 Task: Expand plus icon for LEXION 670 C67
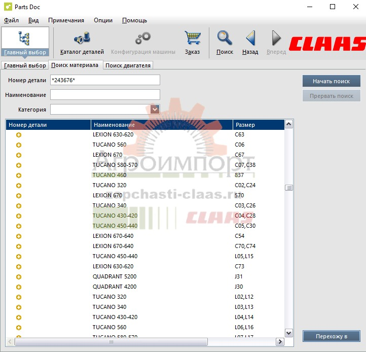pyautogui.click(x=19, y=155)
